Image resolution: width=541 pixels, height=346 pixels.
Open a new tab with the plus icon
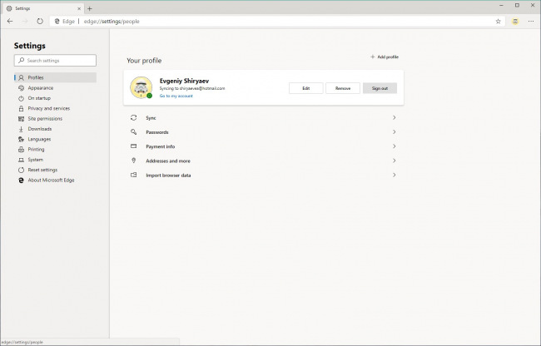point(90,8)
